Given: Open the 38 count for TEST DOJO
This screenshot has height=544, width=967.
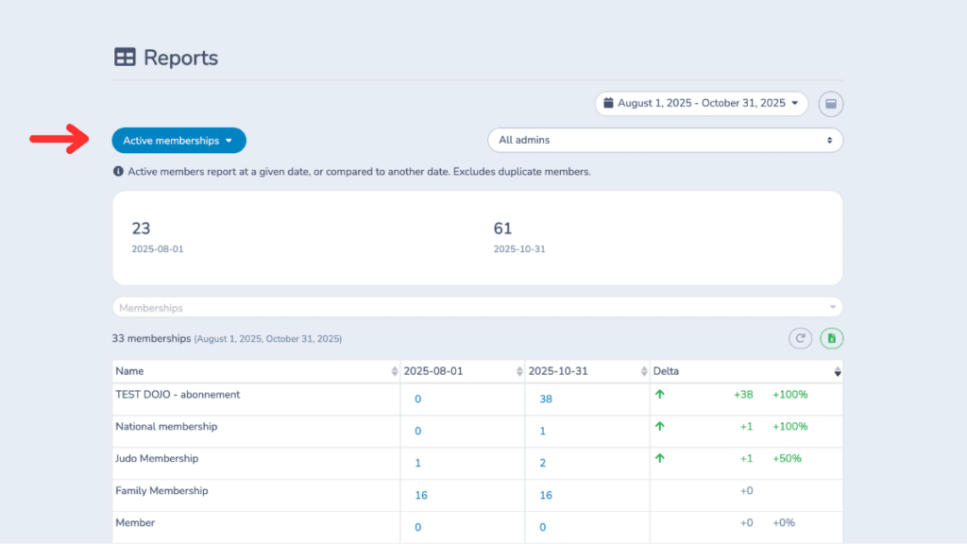Looking at the screenshot, I should pyautogui.click(x=546, y=399).
